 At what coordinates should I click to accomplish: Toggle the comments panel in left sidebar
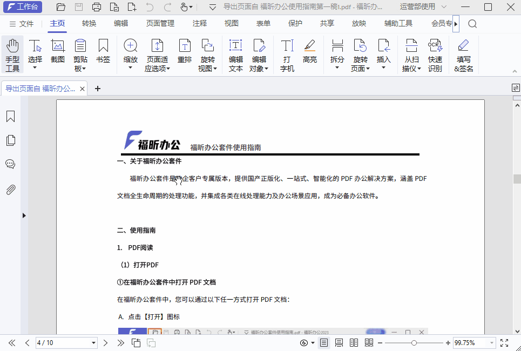coord(10,164)
